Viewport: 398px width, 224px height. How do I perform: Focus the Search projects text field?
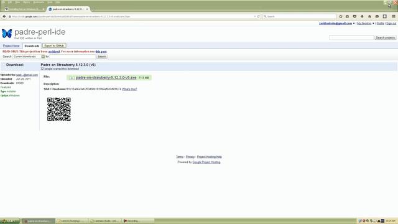(x=351, y=37)
